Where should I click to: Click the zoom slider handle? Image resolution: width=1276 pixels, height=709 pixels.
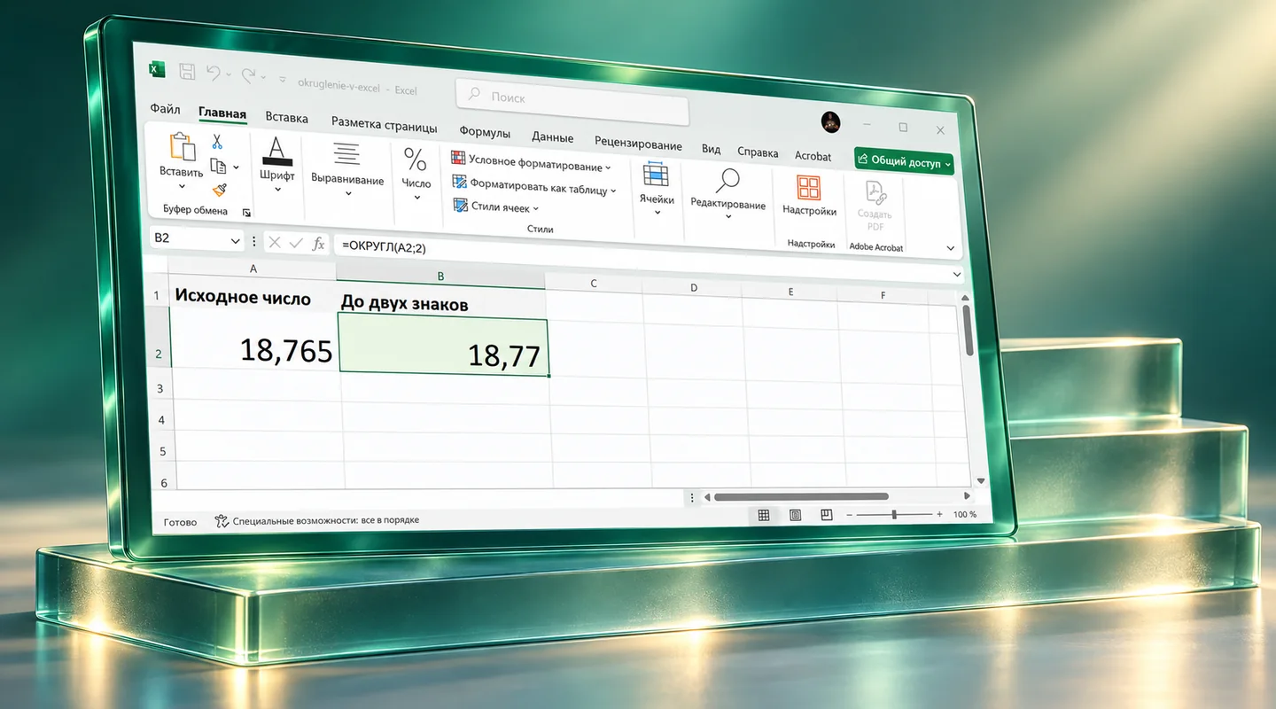coord(894,515)
